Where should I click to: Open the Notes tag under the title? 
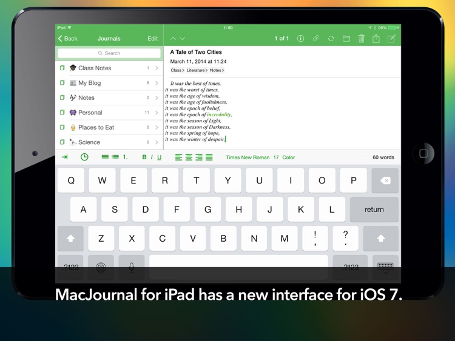[x=217, y=70]
